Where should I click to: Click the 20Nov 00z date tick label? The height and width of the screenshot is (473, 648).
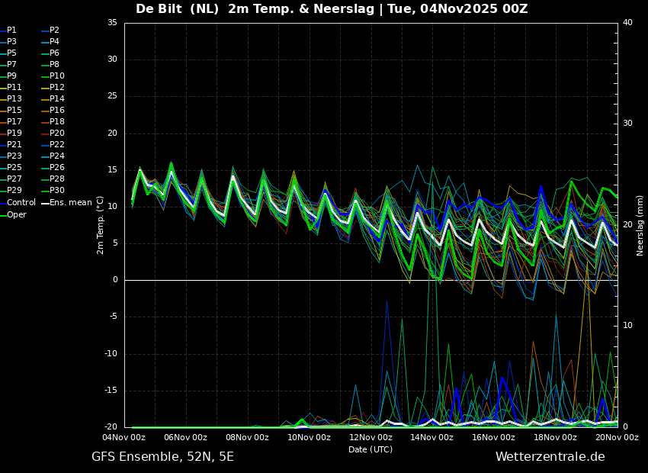coord(616,438)
